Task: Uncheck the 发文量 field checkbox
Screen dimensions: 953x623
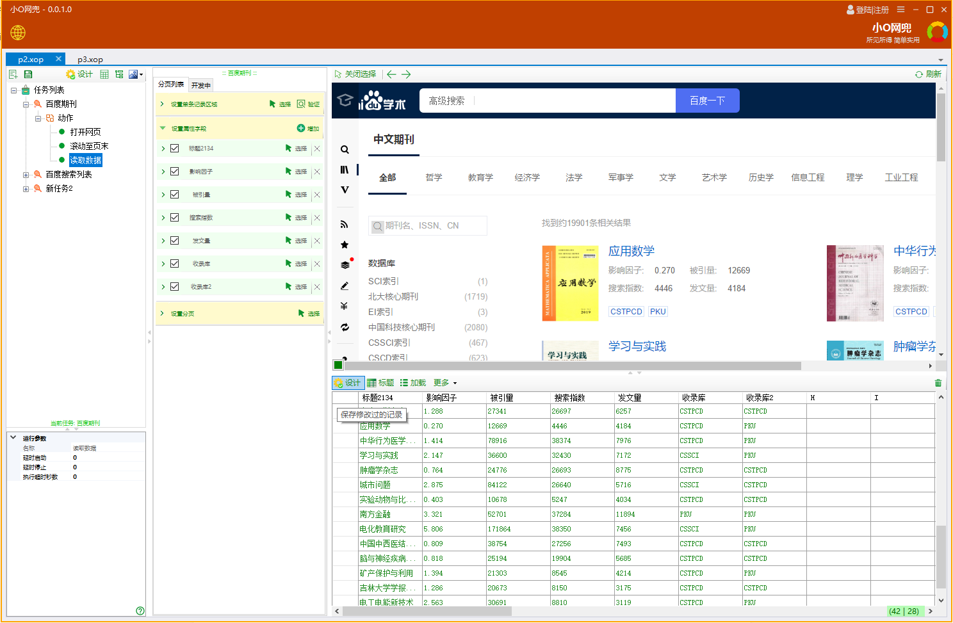Action: (x=174, y=241)
